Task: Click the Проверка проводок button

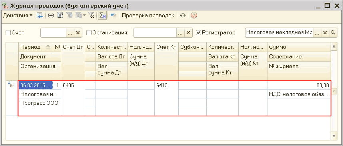Action: pos(148,15)
